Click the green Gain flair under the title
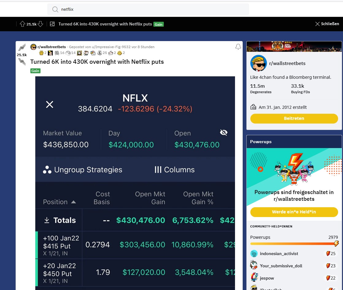The height and width of the screenshot is (290, 343). coord(35,71)
